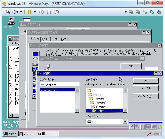Click the clock showing 19:00
This screenshot has width=165, height=139.
click(x=157, y=134)
